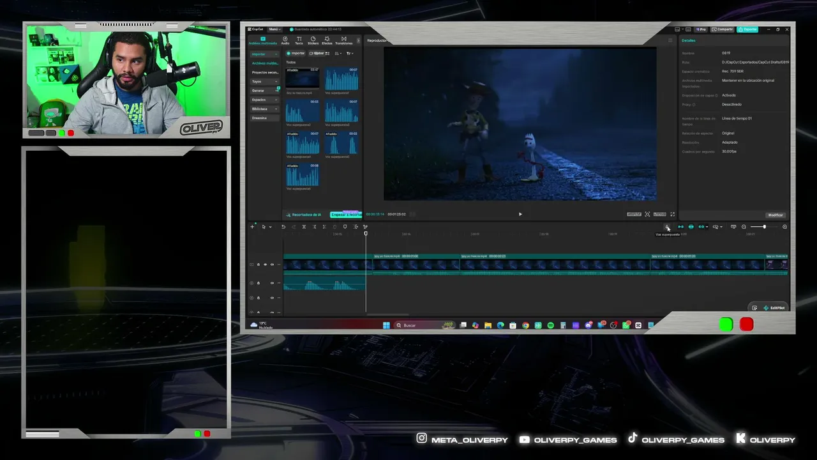817x460 pixels.
Task: Click the timeline zoom in icon
Action: point(784,227)
